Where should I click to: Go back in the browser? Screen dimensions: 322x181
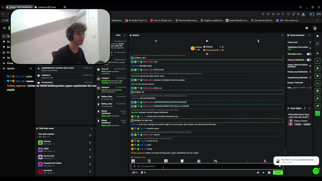coord(3,14)
